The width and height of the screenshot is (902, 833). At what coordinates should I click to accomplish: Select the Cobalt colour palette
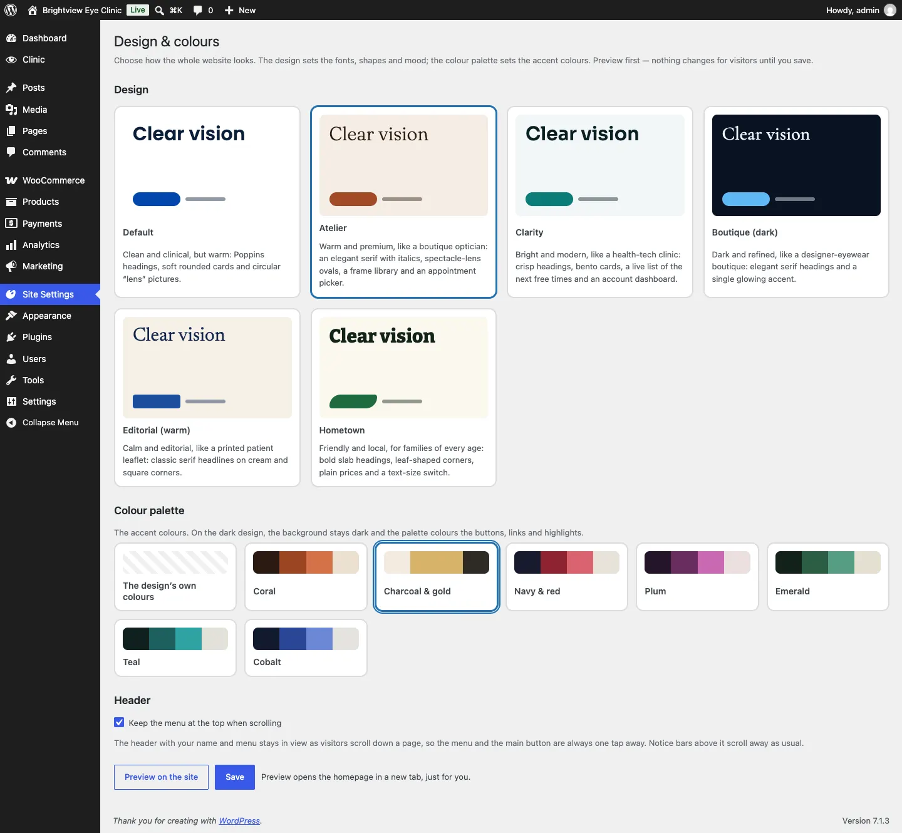tap(306, 648)
